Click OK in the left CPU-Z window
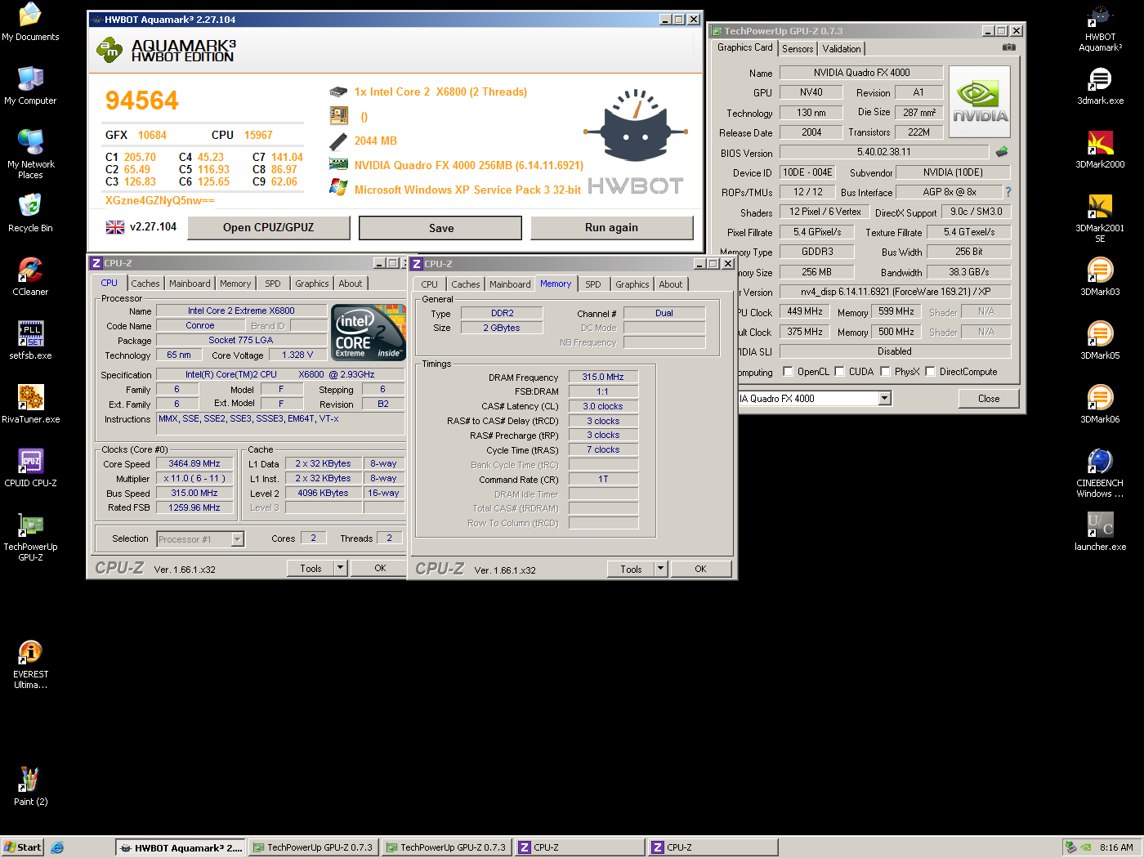 380,568
